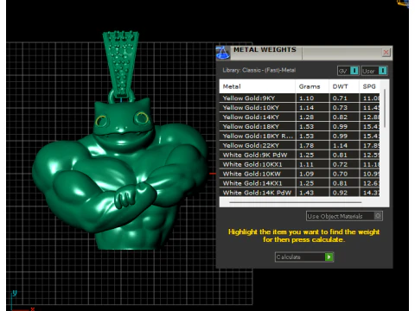Click the Library: Classic-(Fast)-Metal label
The width and height of the screenshot is (415, 311).
tap(259, 70)
